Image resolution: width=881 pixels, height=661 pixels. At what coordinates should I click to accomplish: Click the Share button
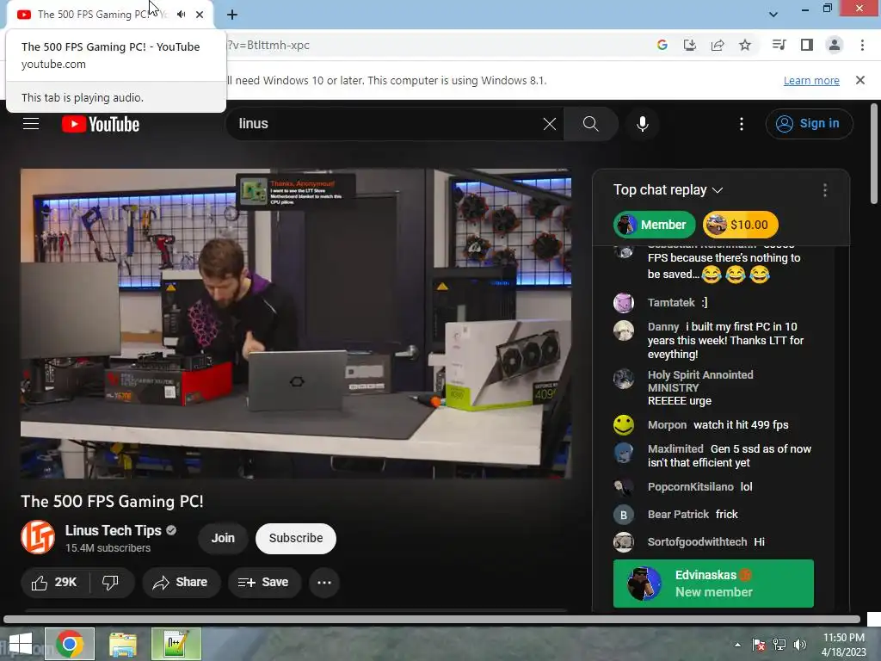(181, 583)
